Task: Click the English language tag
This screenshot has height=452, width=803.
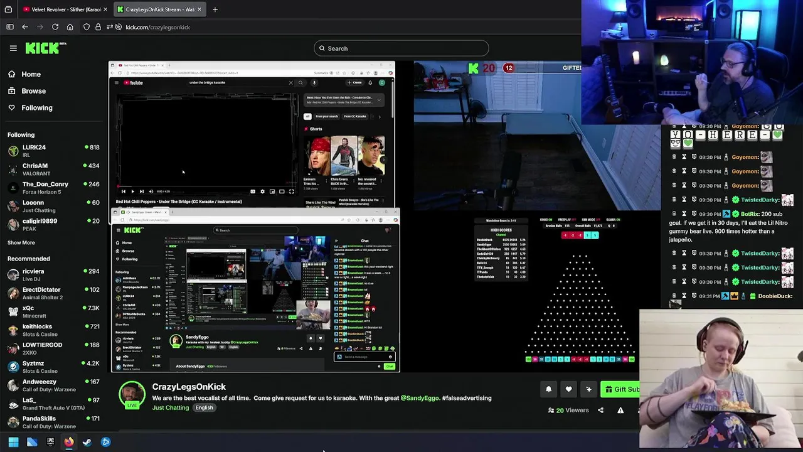Action: 204,407
